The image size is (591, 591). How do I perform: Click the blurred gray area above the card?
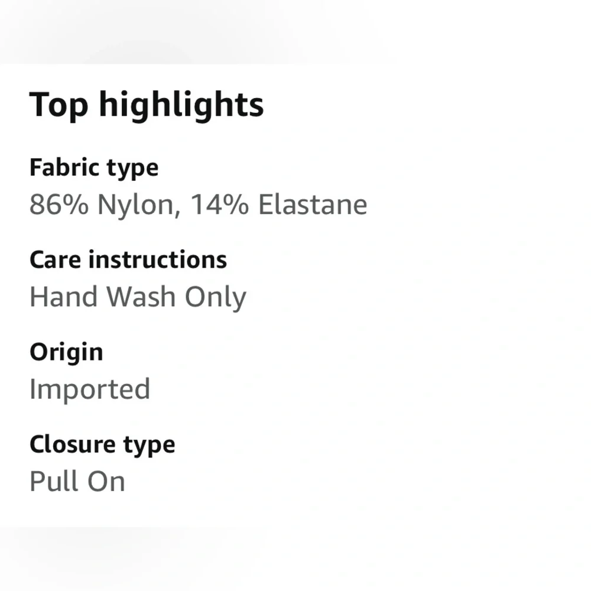pyautogui.click(x=295, y=32)
